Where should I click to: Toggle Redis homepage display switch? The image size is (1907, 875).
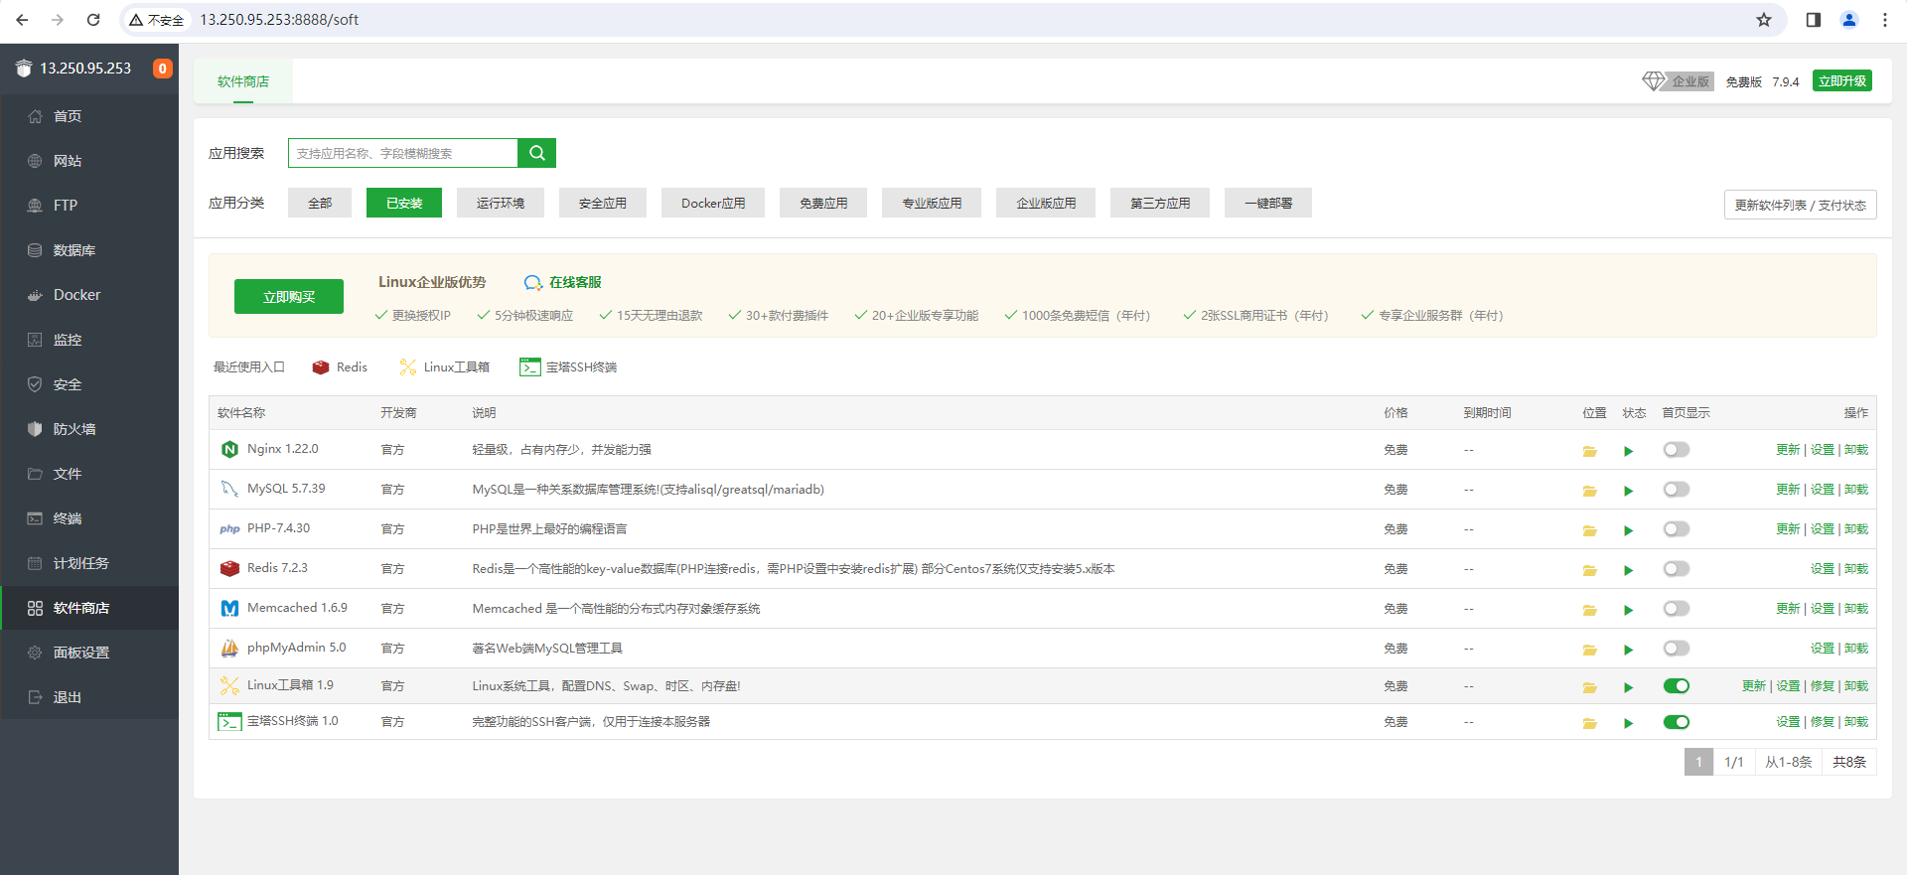pos(1677,569)
